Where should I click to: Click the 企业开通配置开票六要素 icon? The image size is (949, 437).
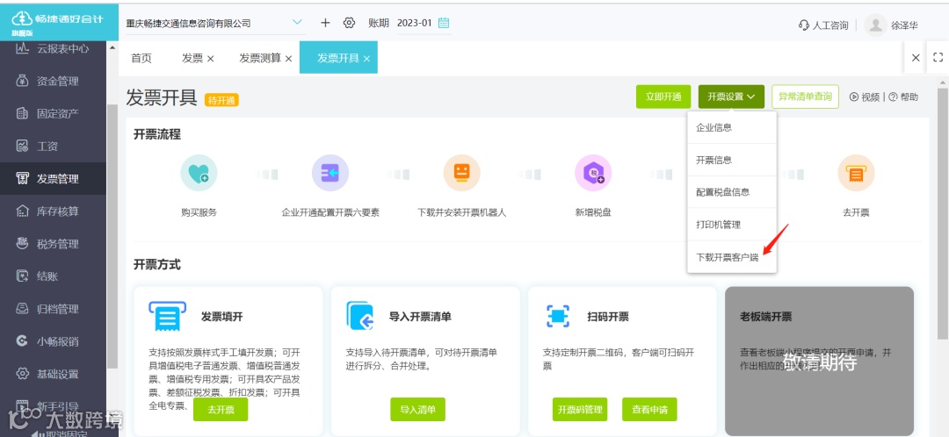(x=330, y=174)
